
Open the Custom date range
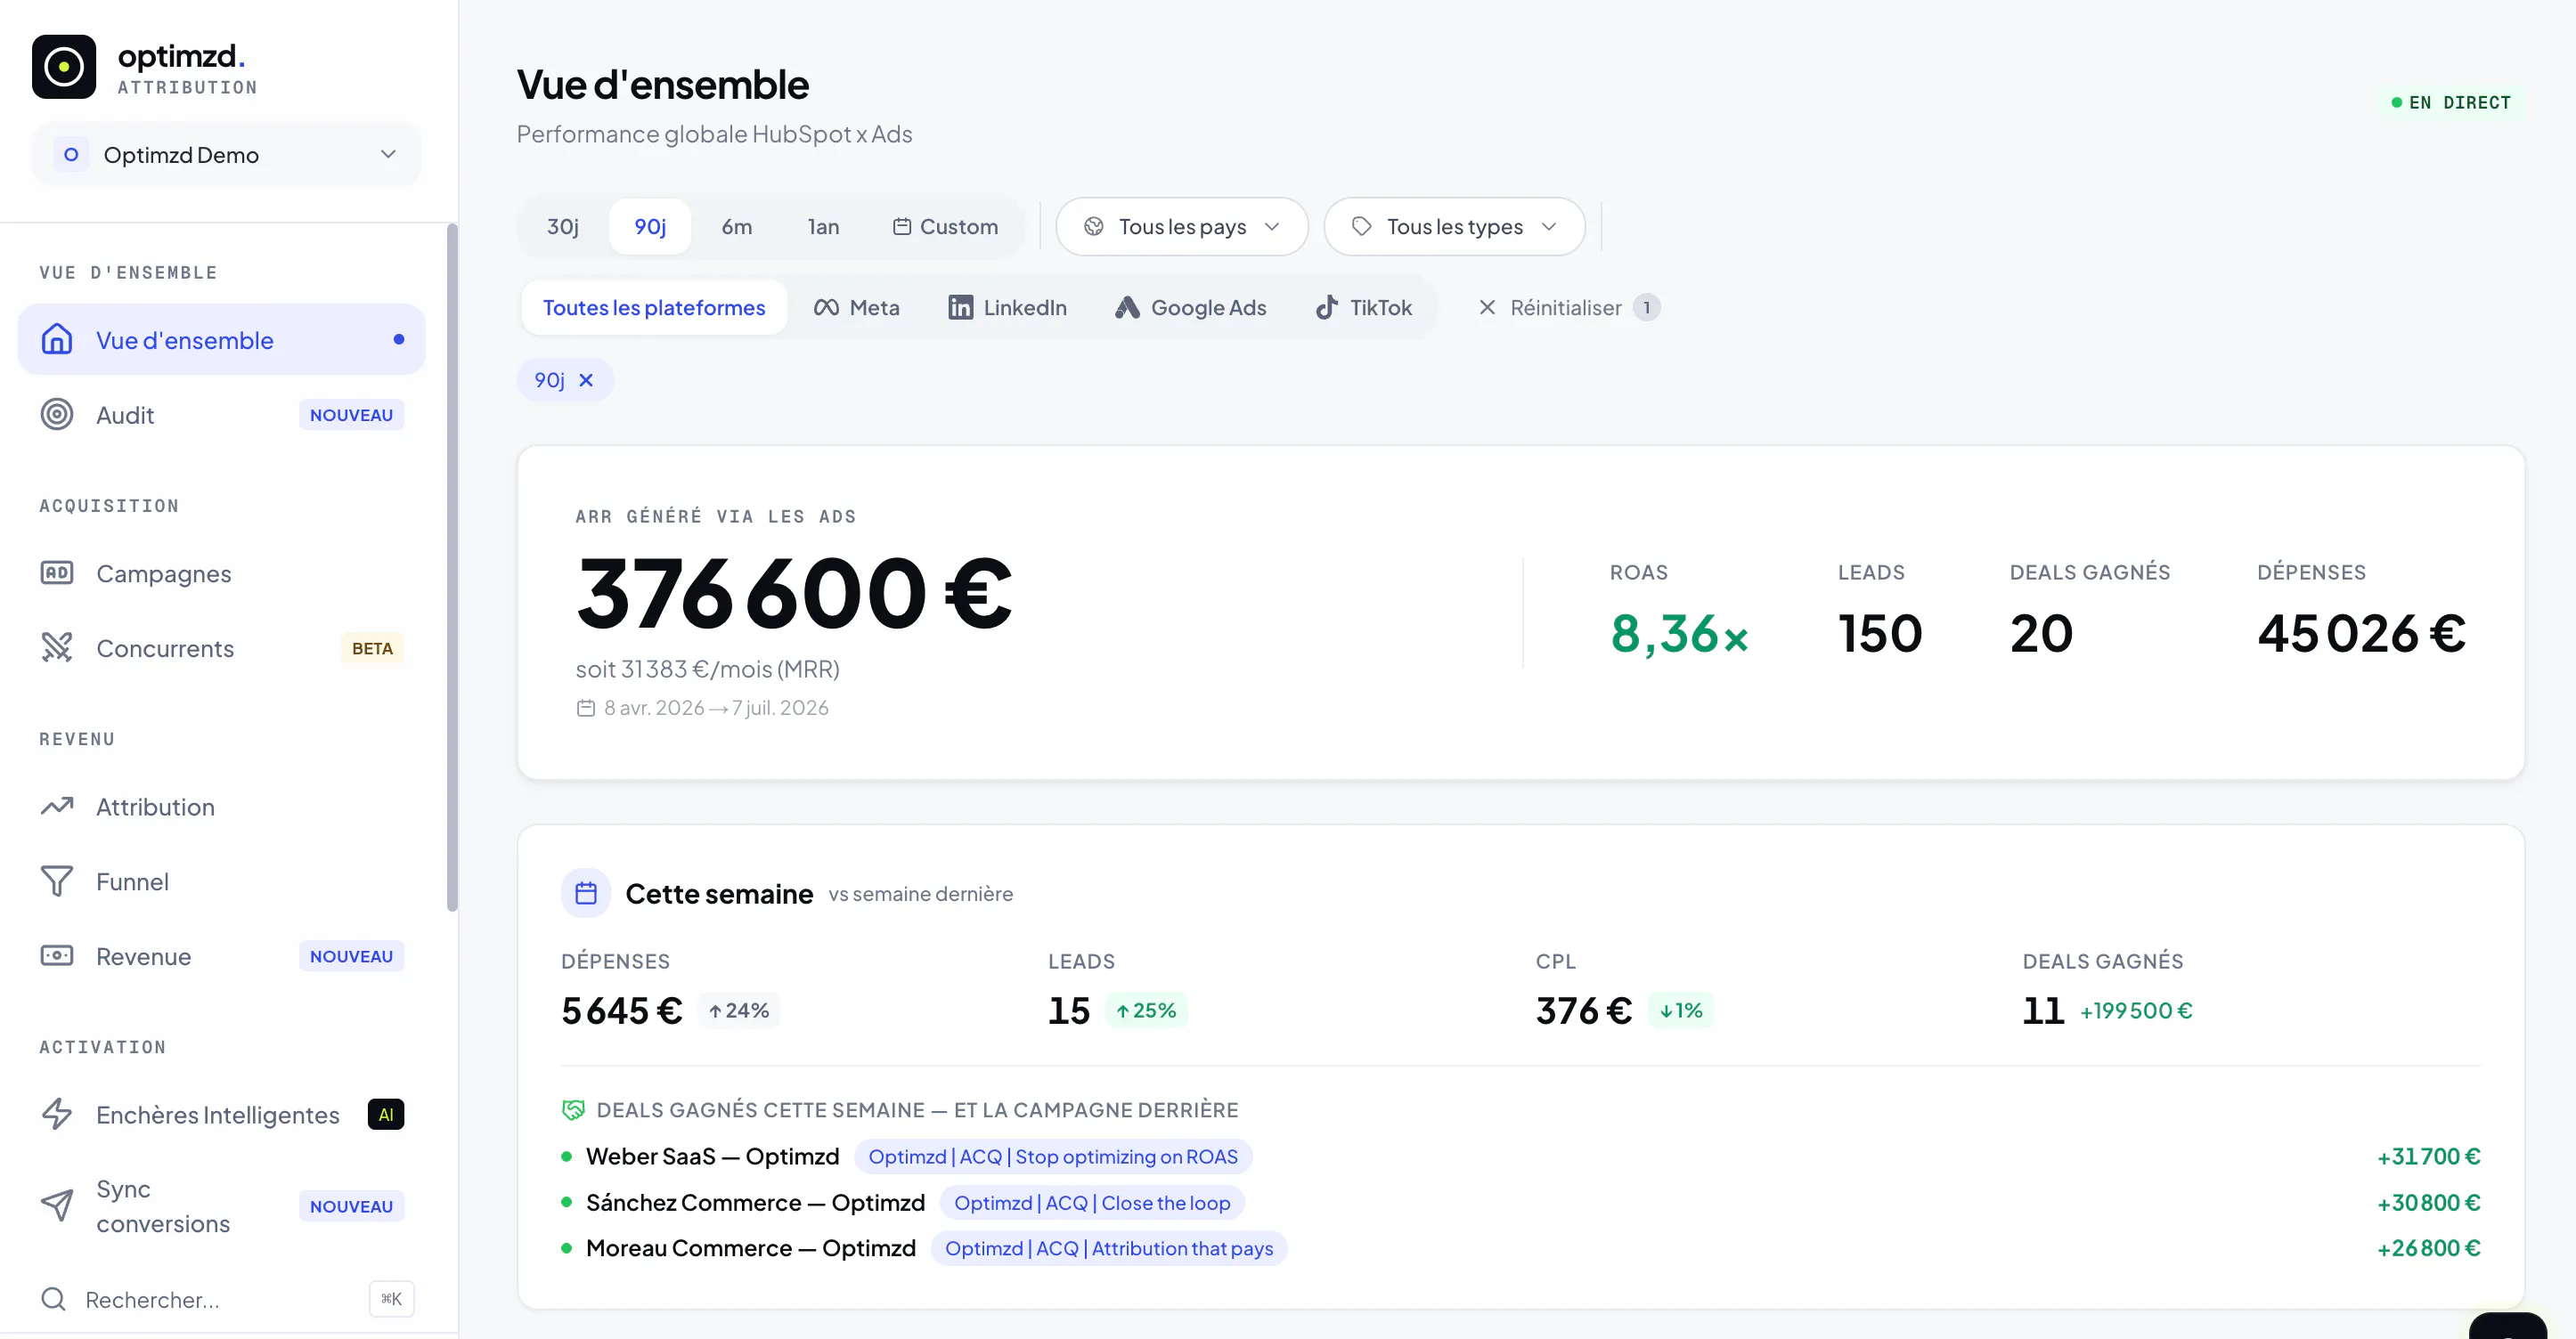[x=945, y=227]
